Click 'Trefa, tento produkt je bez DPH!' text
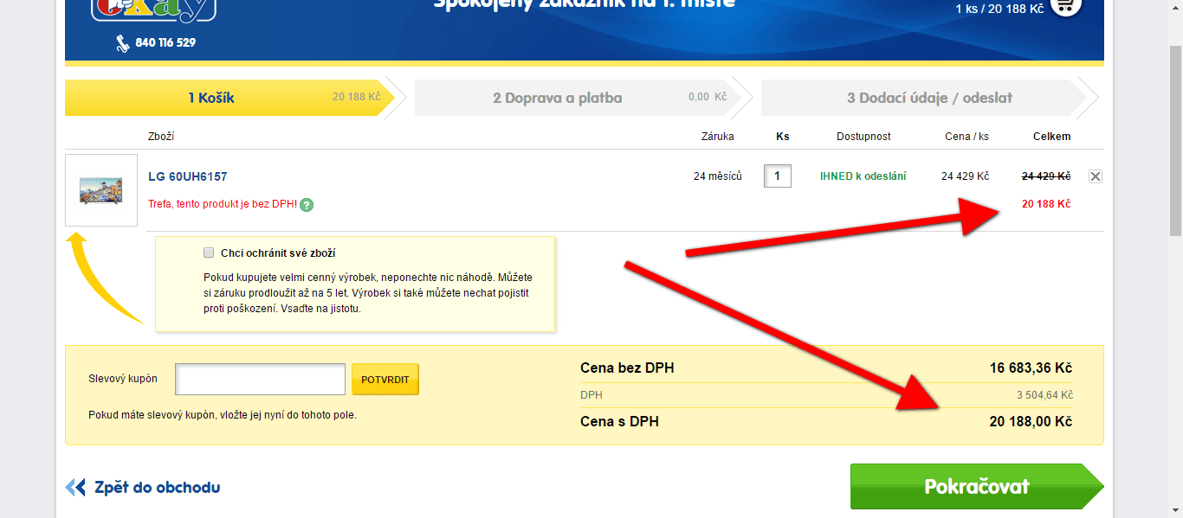The width and height of the screenshot is (1183, 518). (x=223, y=205)
